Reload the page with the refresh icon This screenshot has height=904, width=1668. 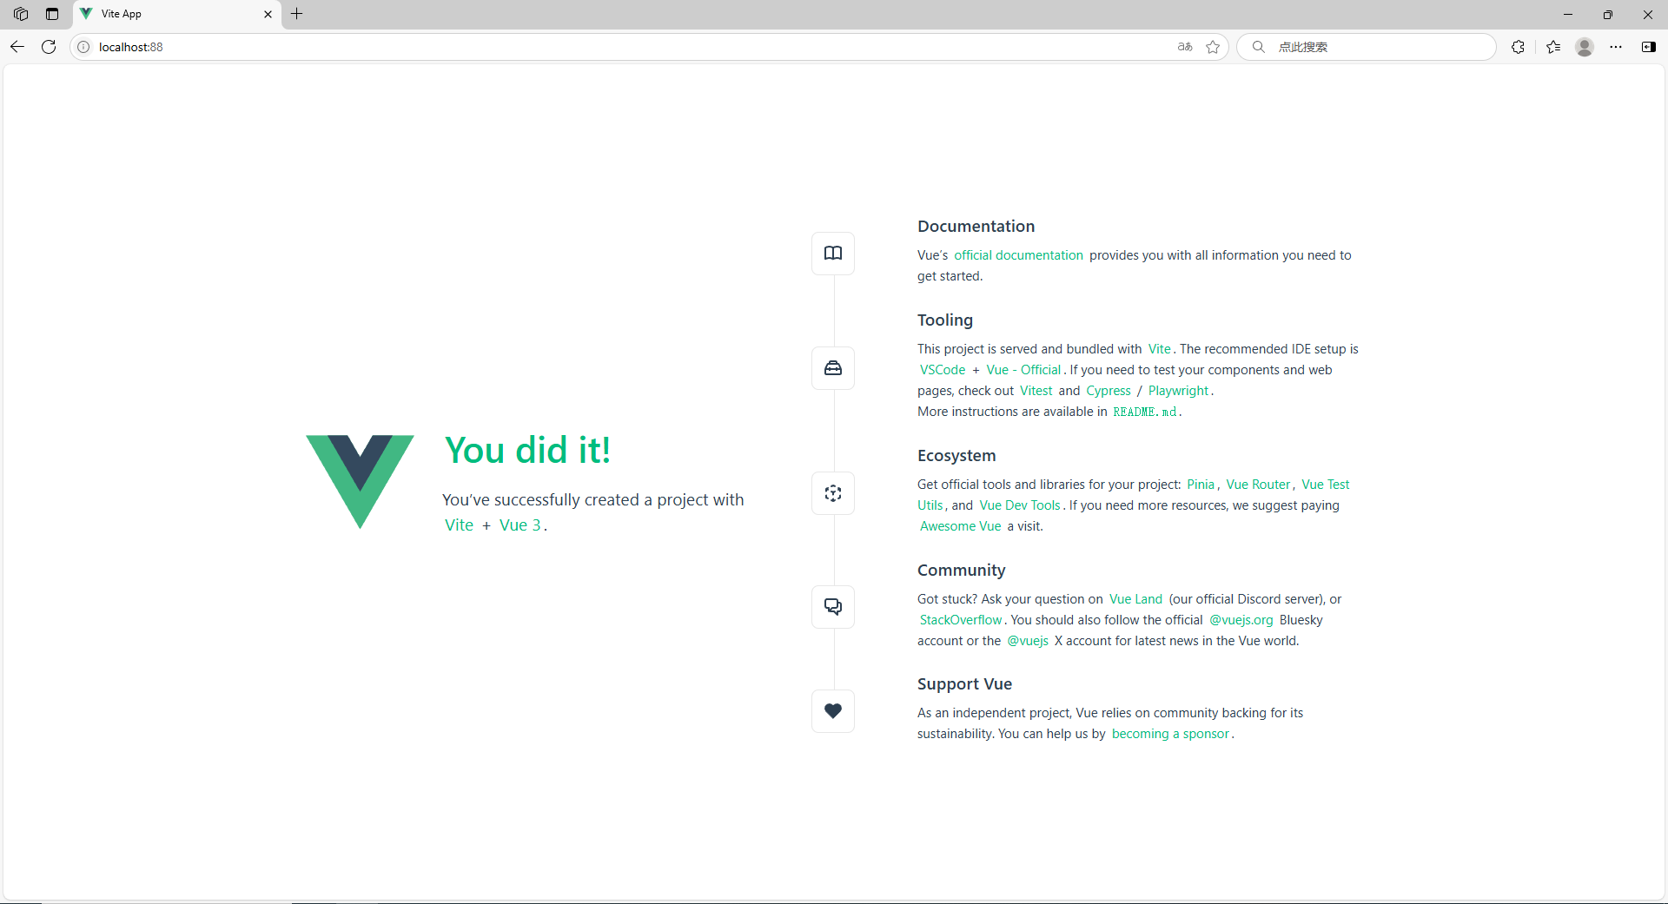[49, 47]
